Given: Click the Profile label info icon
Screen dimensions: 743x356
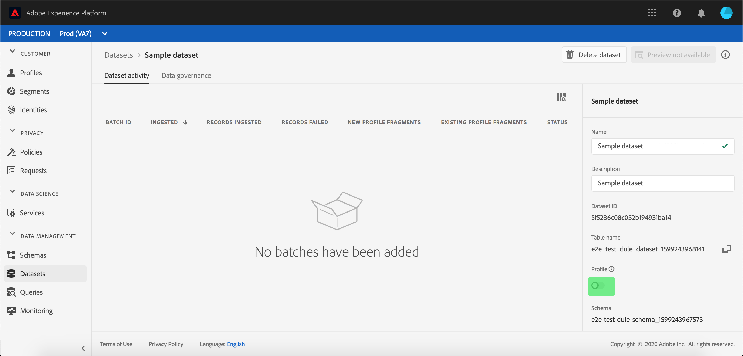Looking at the screenshot, I should coord(611,269).
